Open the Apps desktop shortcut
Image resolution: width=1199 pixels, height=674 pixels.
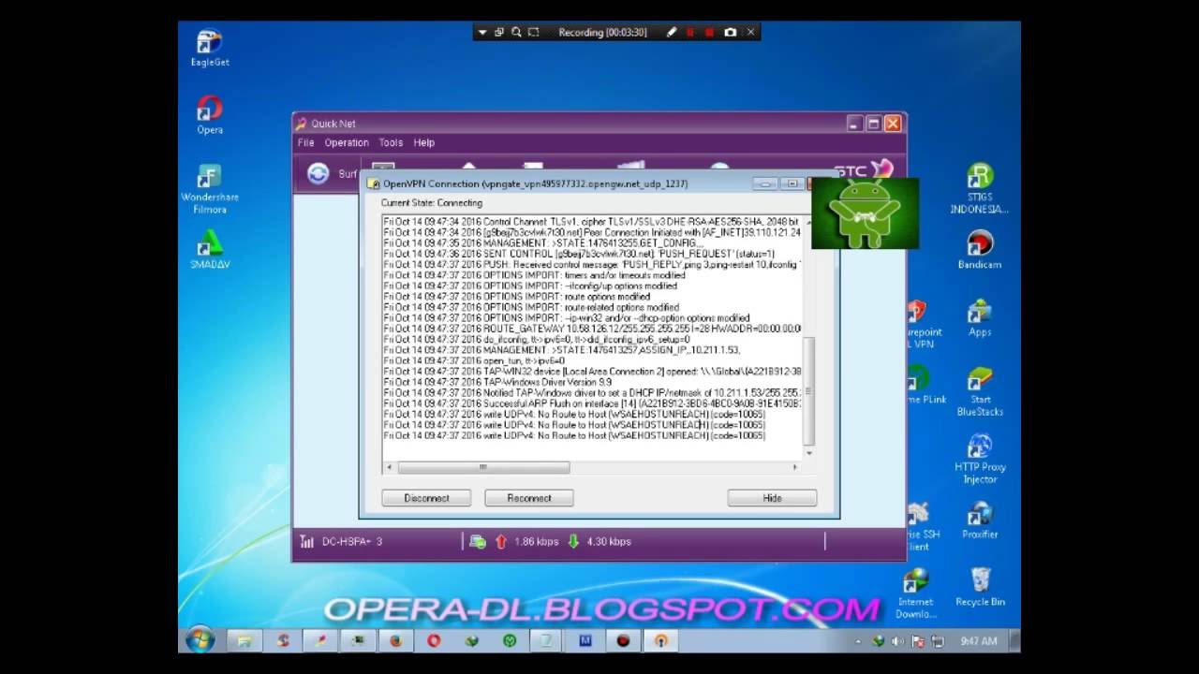[x=980, y=317]
